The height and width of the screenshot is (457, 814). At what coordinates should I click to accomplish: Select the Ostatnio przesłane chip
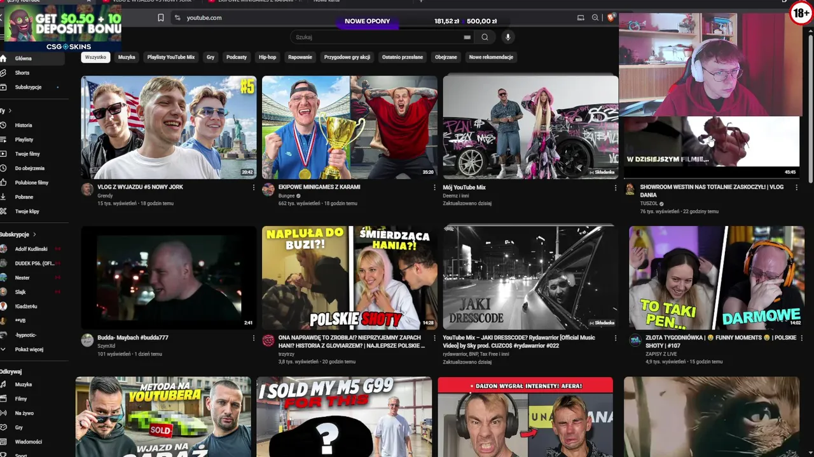point(403,57)
